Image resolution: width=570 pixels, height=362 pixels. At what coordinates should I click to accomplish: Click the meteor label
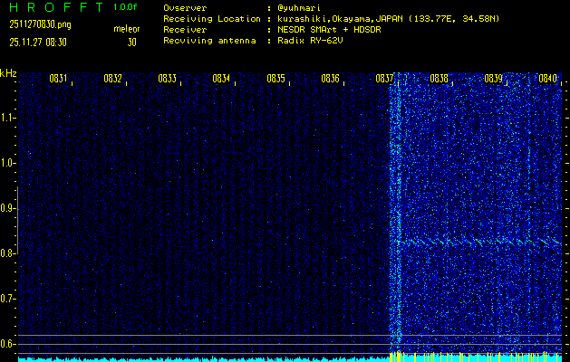pyautogui.click(x=127, y=29)
